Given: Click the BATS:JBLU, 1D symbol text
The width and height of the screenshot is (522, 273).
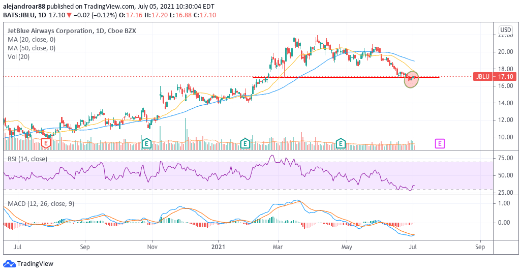Looking at the screenshot, I should (24, 15).
